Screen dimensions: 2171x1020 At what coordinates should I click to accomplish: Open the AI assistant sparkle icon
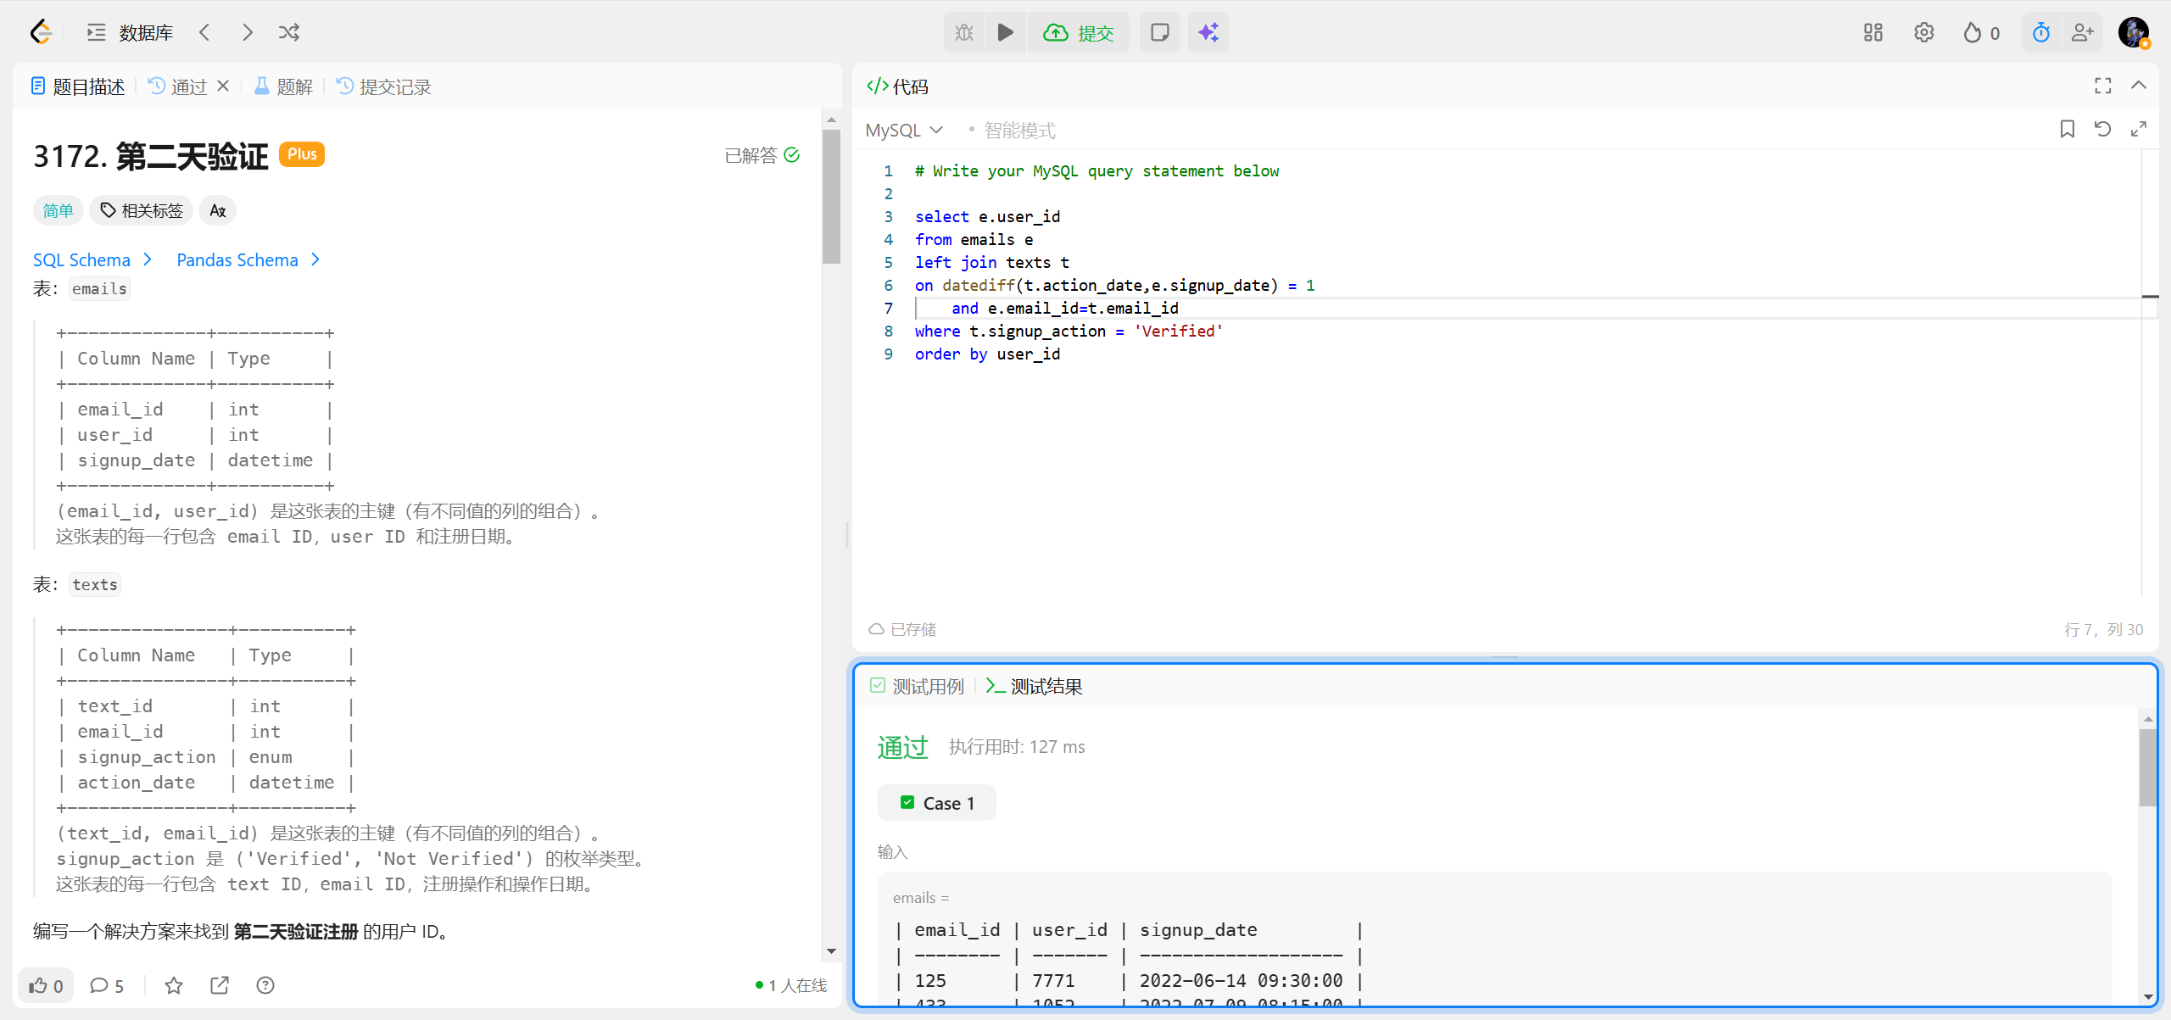point(1208,32)
